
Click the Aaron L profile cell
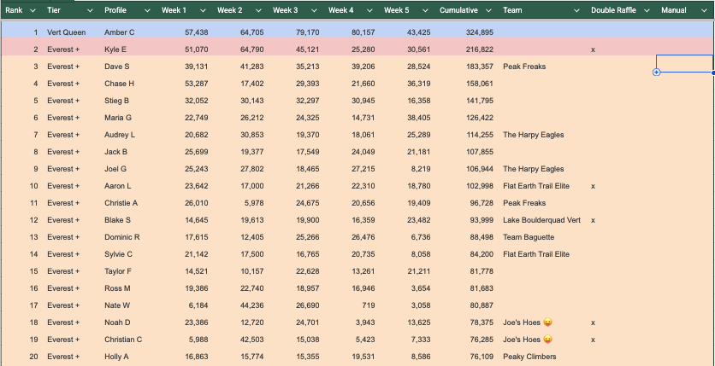tap(118, 186)
